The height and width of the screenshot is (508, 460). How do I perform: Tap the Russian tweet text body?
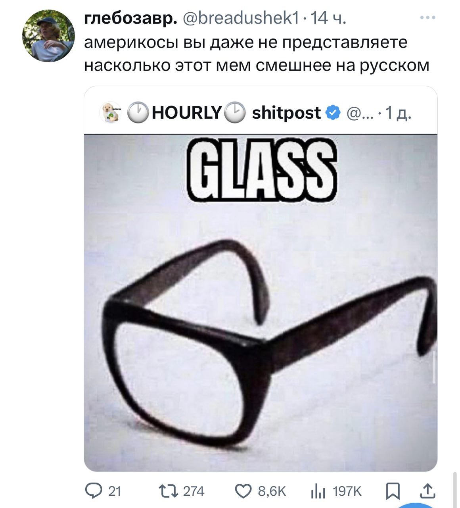tap(257, 53)
